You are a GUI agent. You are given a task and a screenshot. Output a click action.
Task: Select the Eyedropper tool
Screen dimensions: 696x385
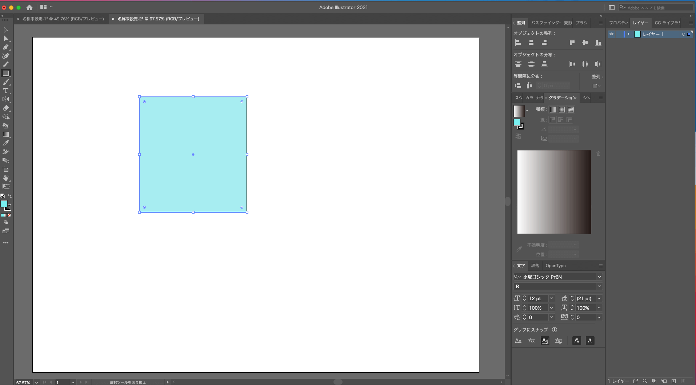coord(6,143)
